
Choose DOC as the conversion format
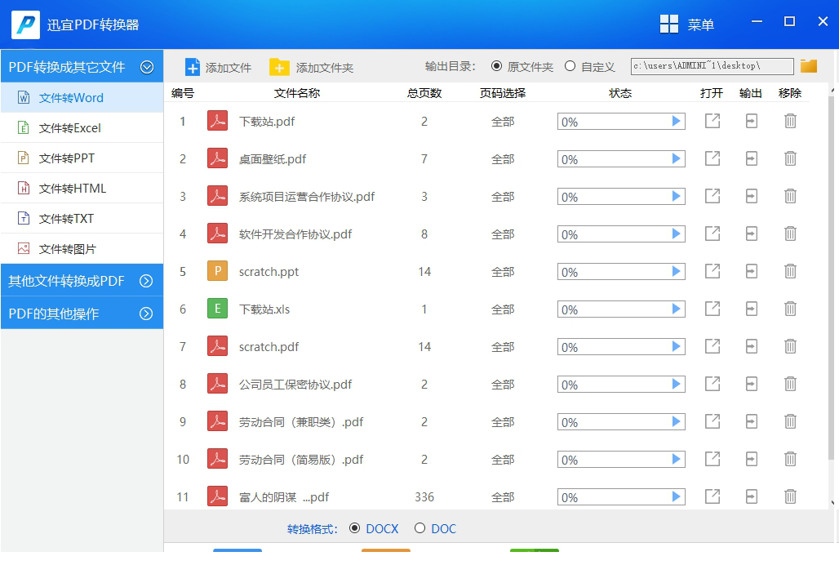point(421,528)
